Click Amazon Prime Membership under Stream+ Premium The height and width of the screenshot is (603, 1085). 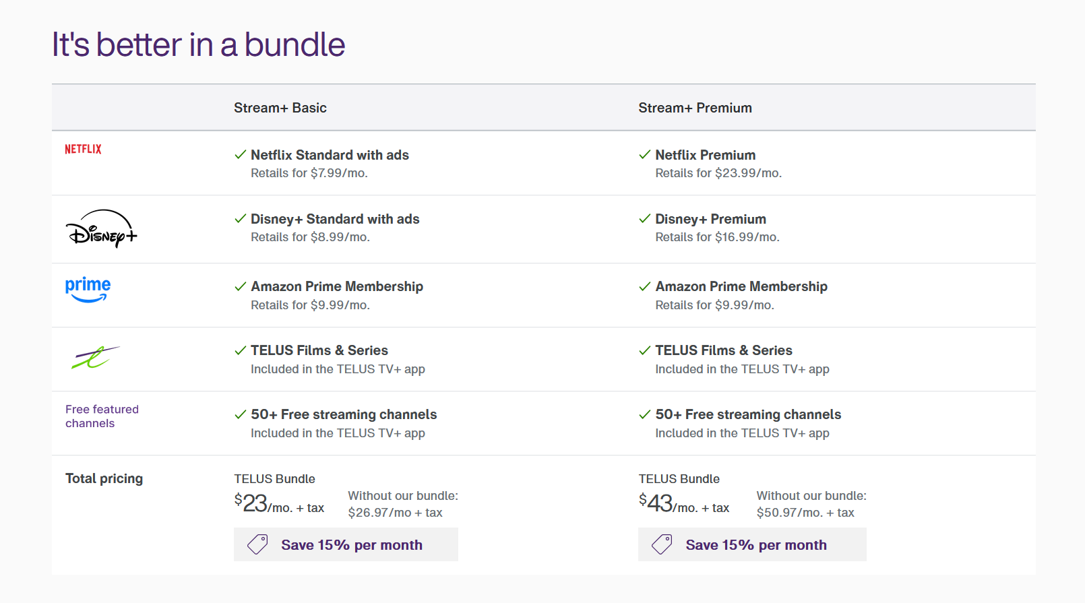tap(741, 286)
